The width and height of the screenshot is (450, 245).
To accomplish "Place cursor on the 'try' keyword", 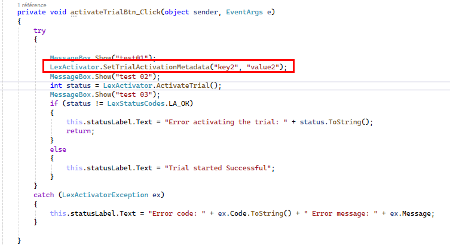I will click(39, 30).
